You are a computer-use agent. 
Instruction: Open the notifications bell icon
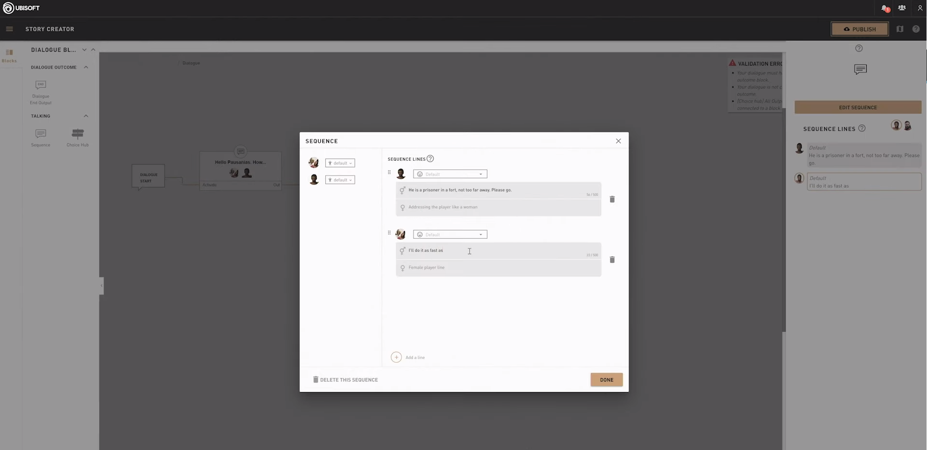(885, 8)
